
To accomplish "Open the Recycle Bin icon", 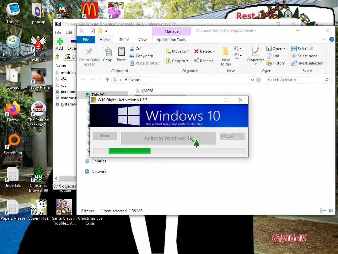I will point(13,46).
